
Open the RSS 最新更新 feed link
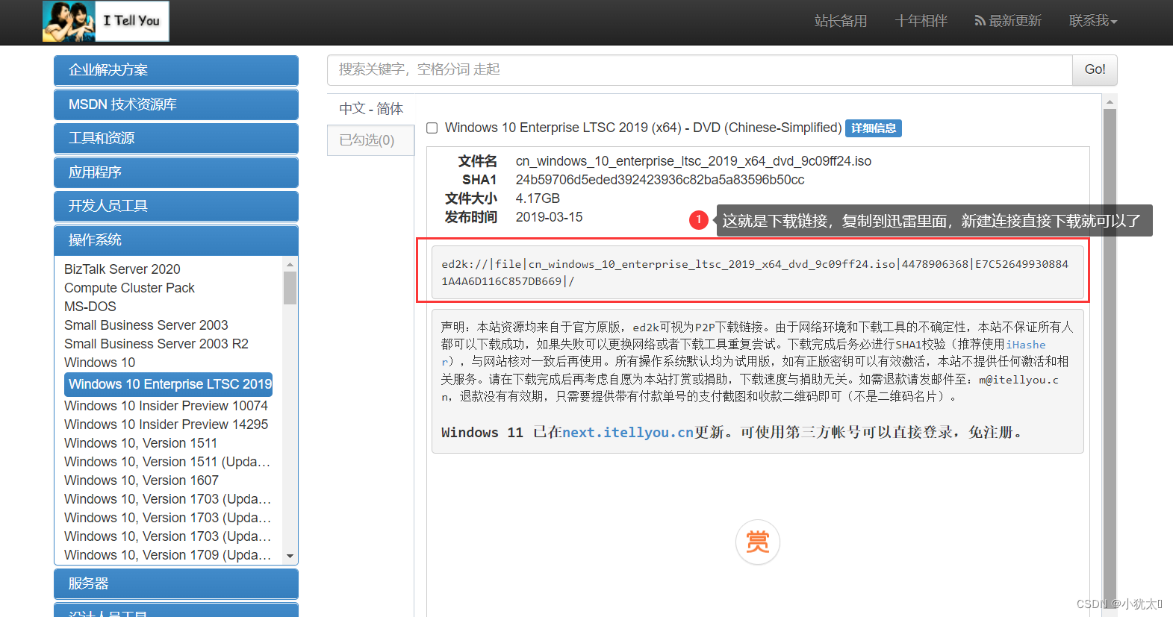click(1008, 21)
